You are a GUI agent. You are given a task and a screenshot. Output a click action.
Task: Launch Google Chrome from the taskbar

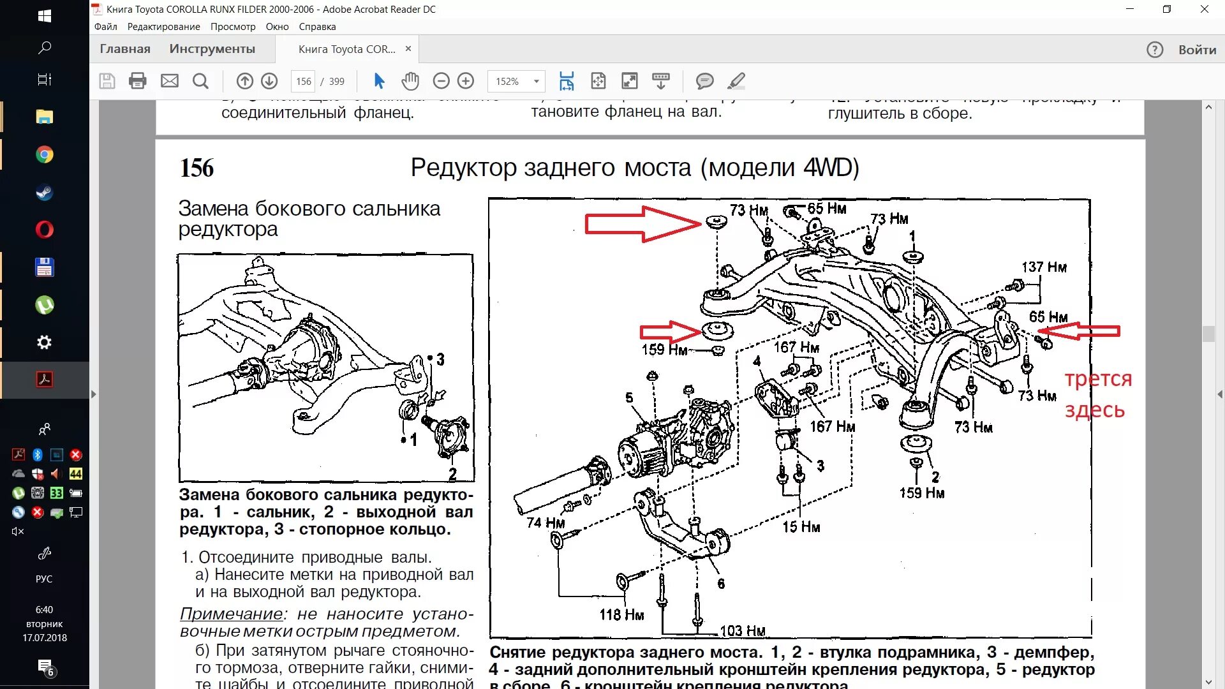tap(45, 154)
